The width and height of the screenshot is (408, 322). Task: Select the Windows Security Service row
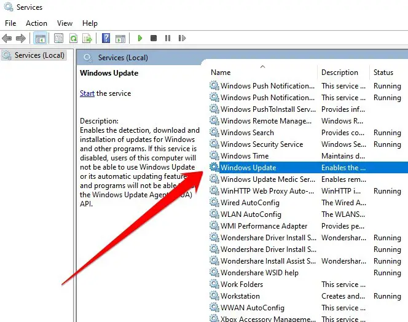pyautogui.click(x=308, y=144)
